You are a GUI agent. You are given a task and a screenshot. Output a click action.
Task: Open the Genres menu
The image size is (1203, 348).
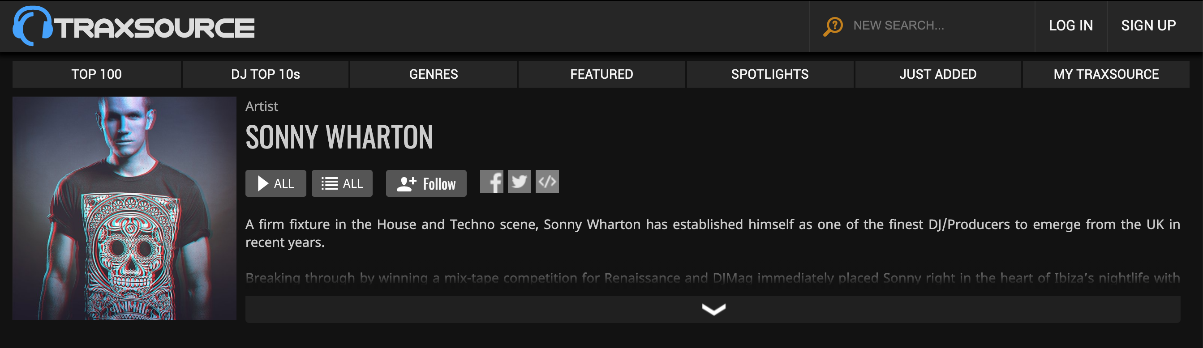434,74
